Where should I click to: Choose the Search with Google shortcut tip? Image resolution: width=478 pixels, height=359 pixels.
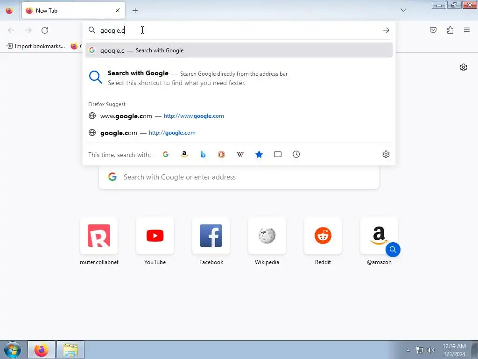click(x=239, y=78)
